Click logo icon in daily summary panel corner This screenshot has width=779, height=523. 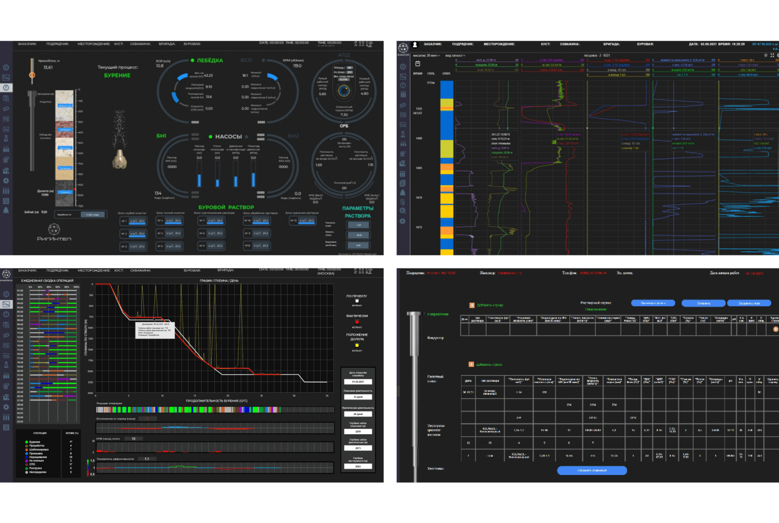click(x=6, y=274)
